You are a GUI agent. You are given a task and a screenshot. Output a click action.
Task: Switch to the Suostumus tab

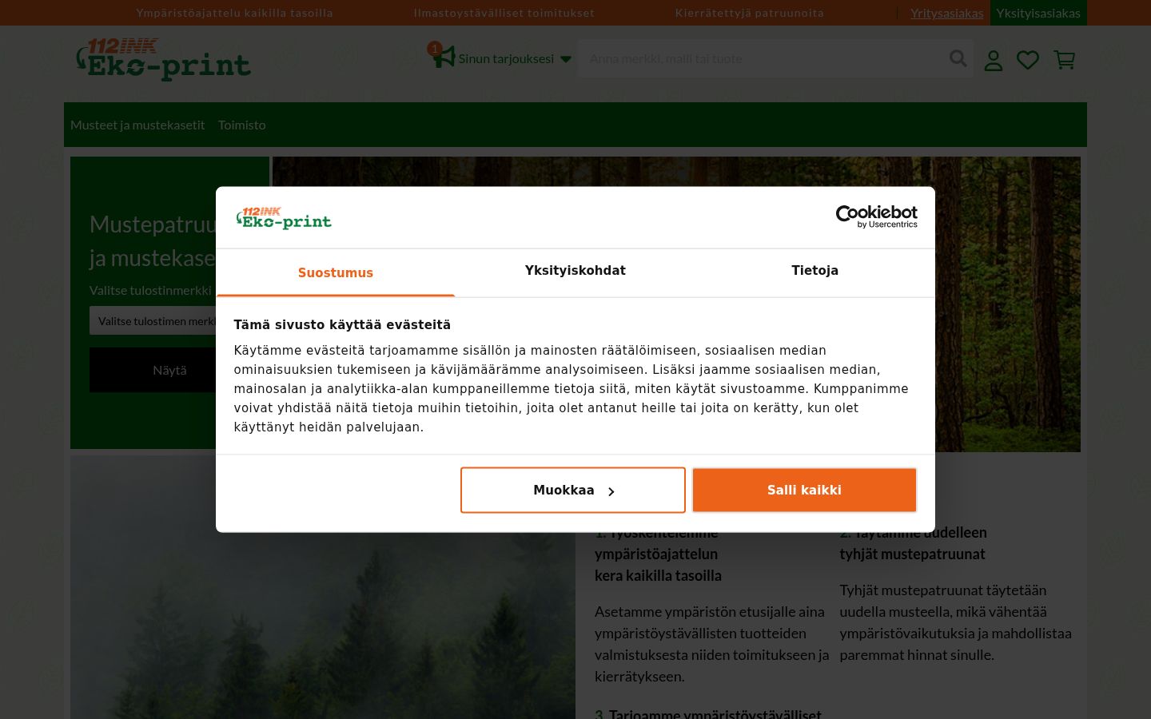(336, 272)
